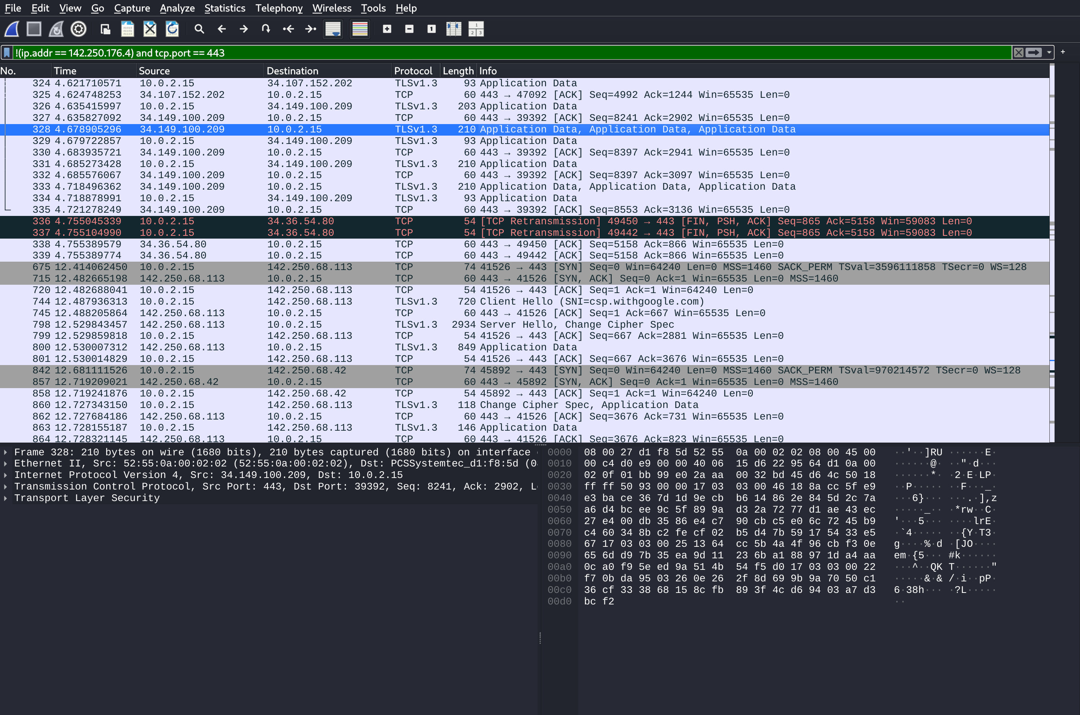Select packet 842 SYN to 142.250.68.42
Screen dimensions: 1080x715
524,371
